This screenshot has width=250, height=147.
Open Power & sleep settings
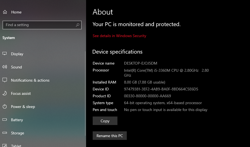[x=23, y=107]
